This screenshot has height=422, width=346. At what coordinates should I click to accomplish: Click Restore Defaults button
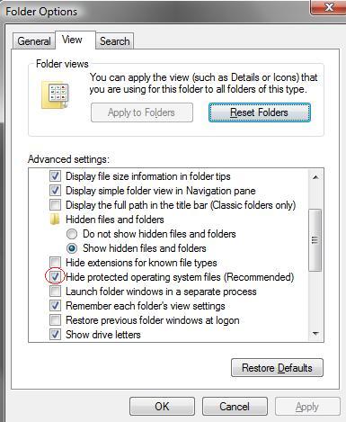tap(277, 368)
